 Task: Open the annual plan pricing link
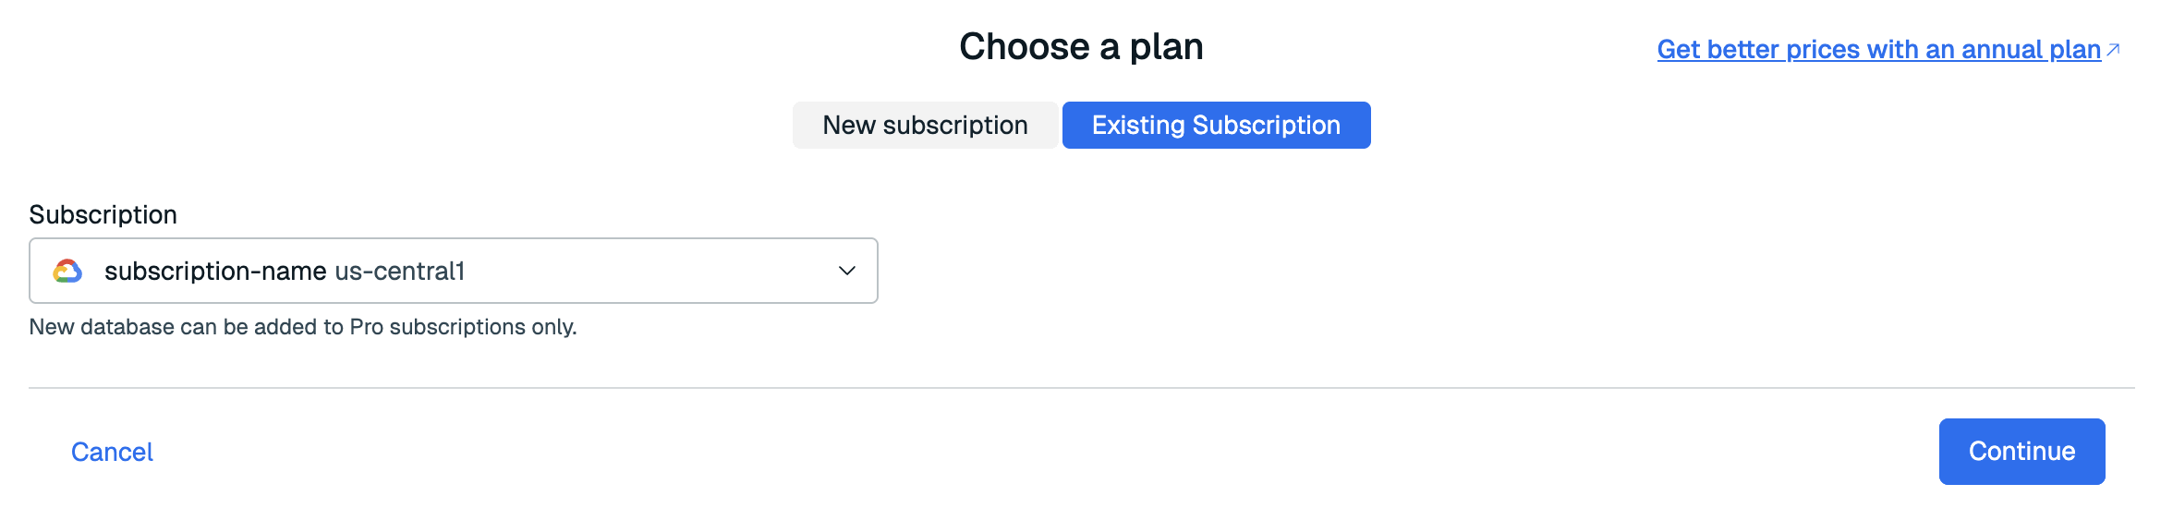[x=1878, y=49]
